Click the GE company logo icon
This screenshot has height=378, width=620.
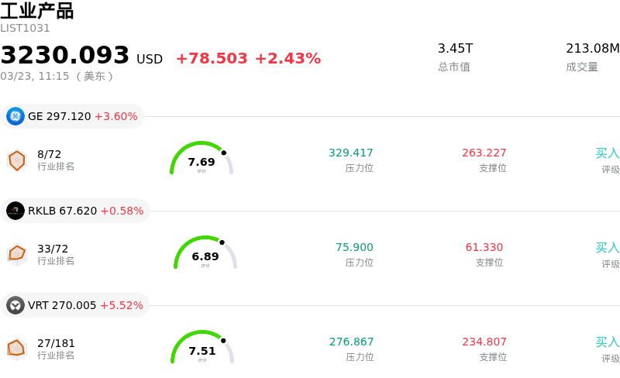15,116
